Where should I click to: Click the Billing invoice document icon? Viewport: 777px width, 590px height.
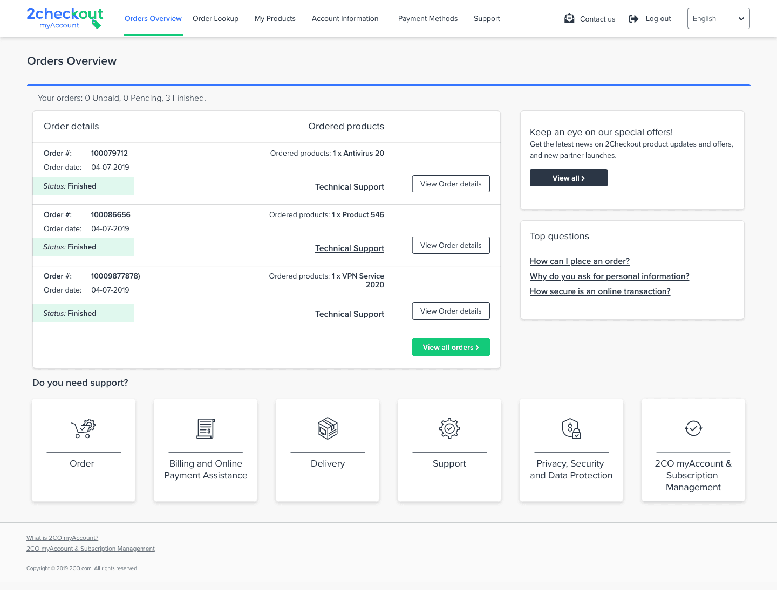coord(206,428)
